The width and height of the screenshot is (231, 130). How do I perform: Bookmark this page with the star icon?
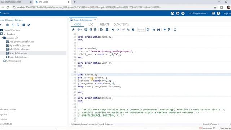click(x=215, y=7)
